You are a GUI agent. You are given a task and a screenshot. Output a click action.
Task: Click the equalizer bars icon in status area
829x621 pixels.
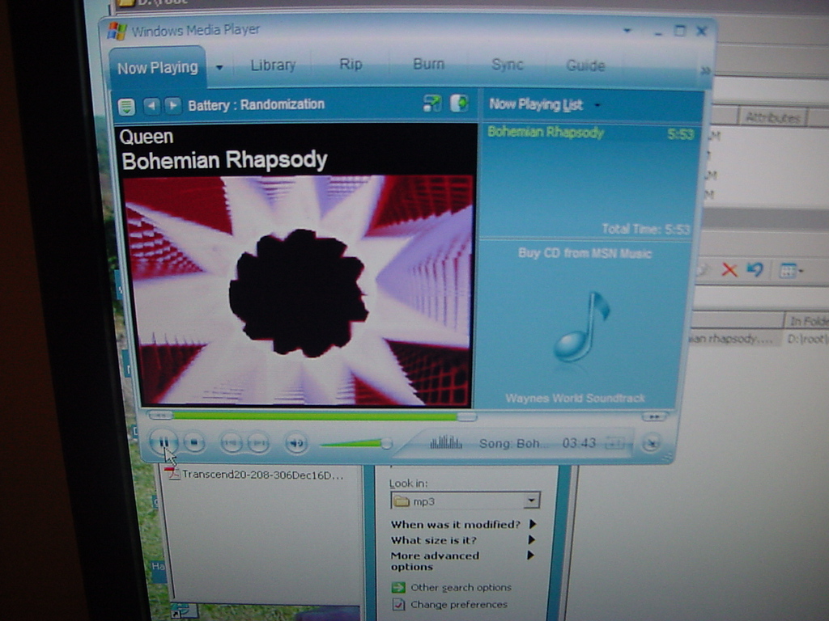446,442
